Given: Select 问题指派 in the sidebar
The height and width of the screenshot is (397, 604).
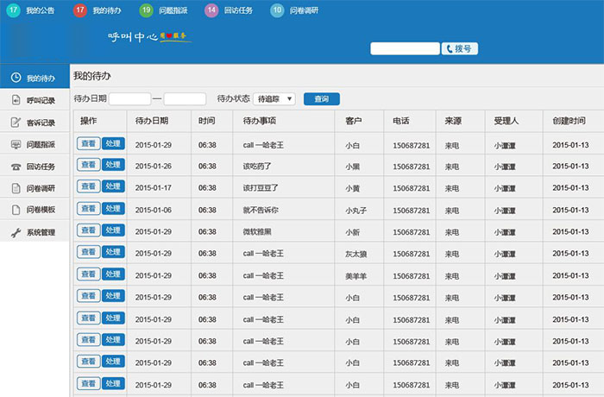Looking at the screenshot, I should pyautogui.click(x=35, y=144).
